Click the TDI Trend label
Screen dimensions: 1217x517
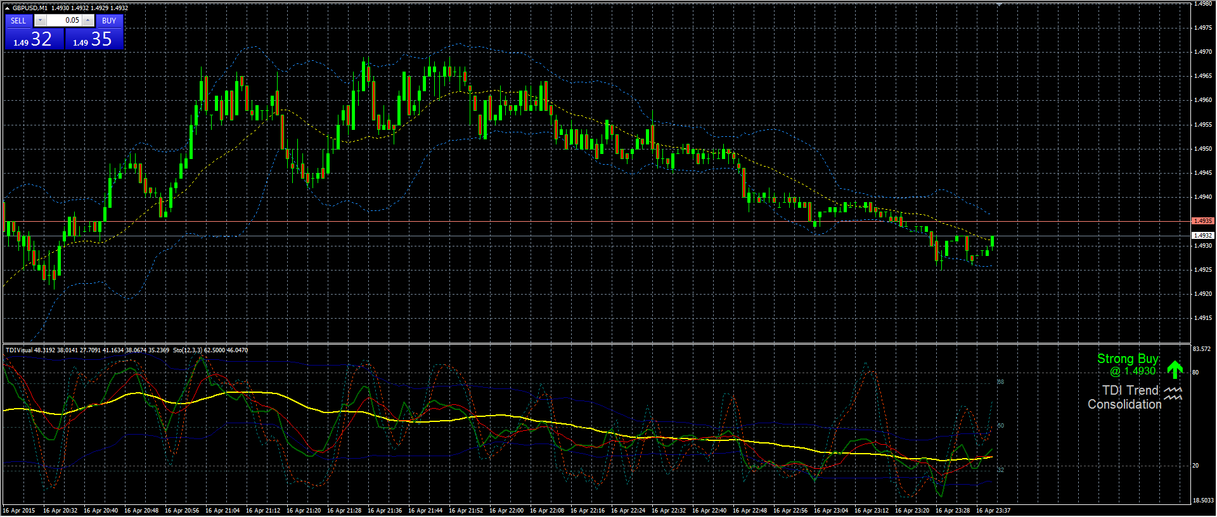pos(1130,390)
